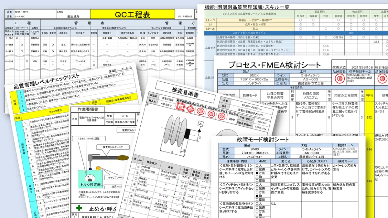Click the boxed A datum marker in drawing

point(201,123)
